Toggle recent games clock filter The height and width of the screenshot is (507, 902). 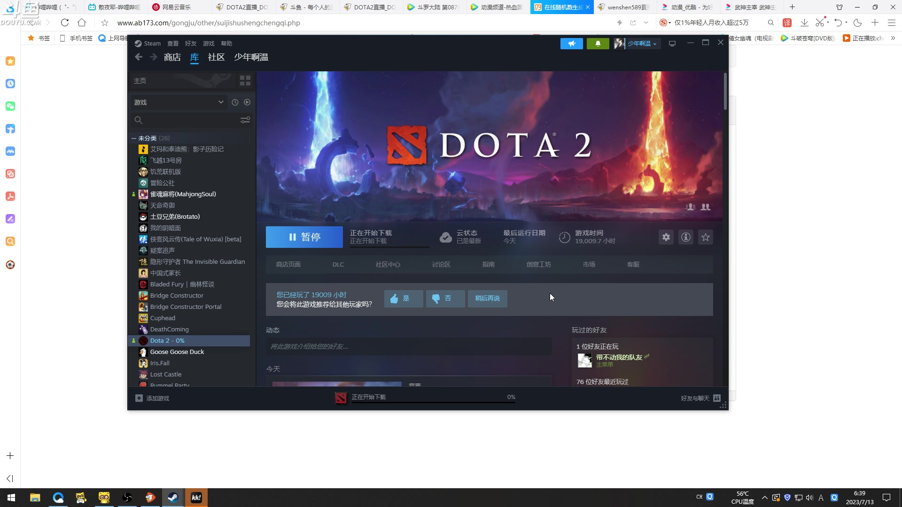pyautogui.click(x=235, y=102)
